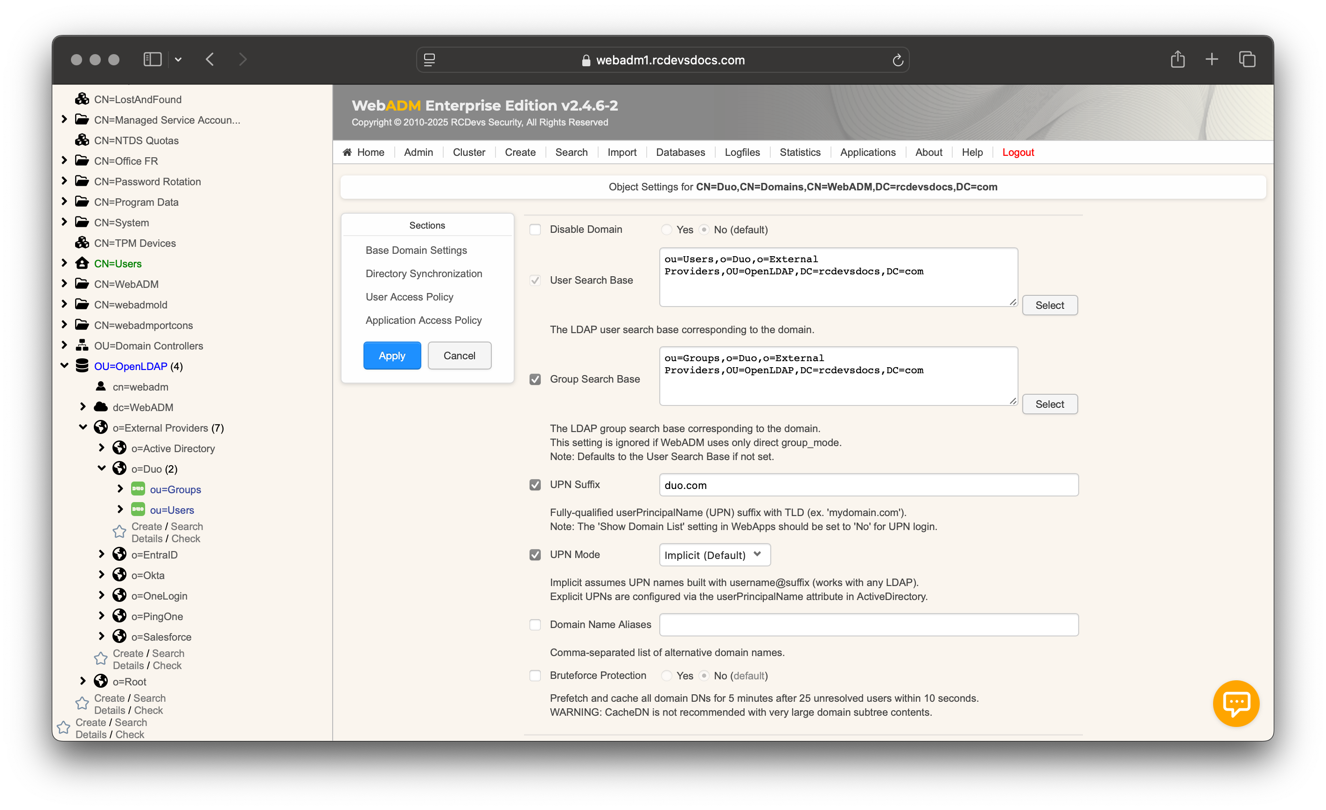Toggle the UPN Mode checkbox
The height and width of the screenshot is (810, 1326).
tap(535, 554)
